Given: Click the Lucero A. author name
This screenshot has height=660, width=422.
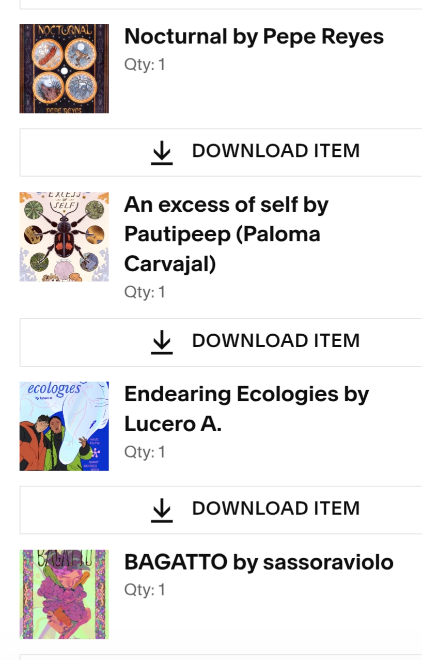Looking at the screenshot, I should 173,424.
